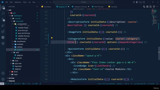Open layout.jsx in Explorer
Viewport: 160px width, 90px height.
18,66
